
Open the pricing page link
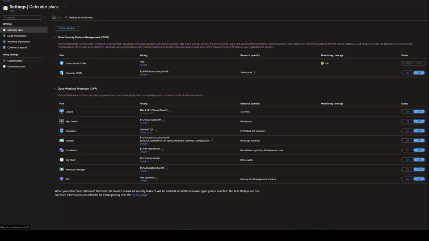coord(139,195)
